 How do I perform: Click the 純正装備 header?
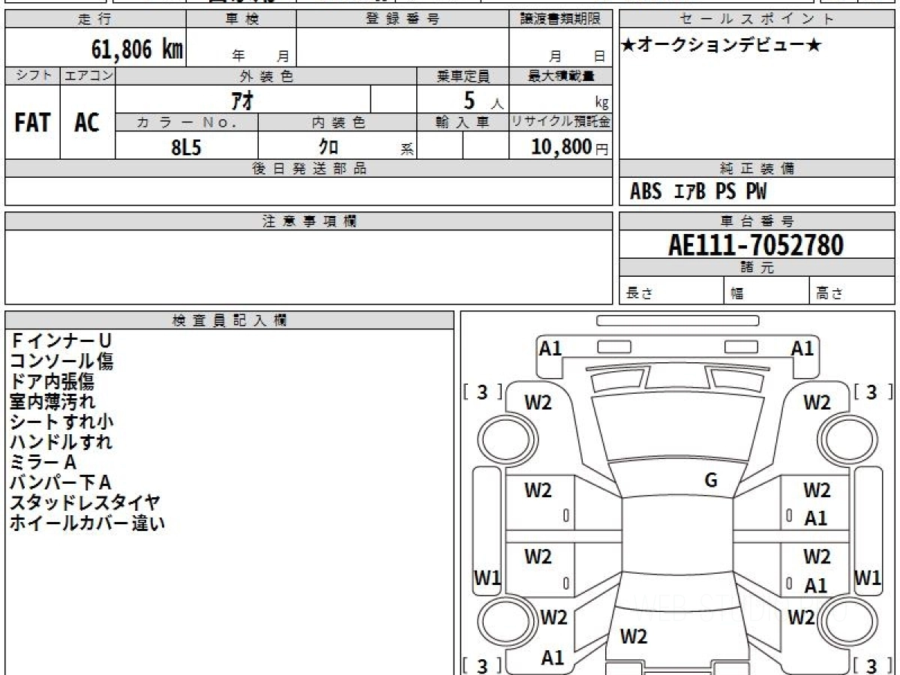[757, 169]
